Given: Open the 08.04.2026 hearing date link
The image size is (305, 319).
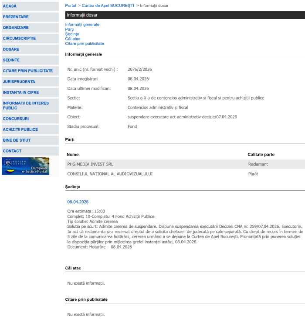Looking at the screenshot, I should (78, 202).
